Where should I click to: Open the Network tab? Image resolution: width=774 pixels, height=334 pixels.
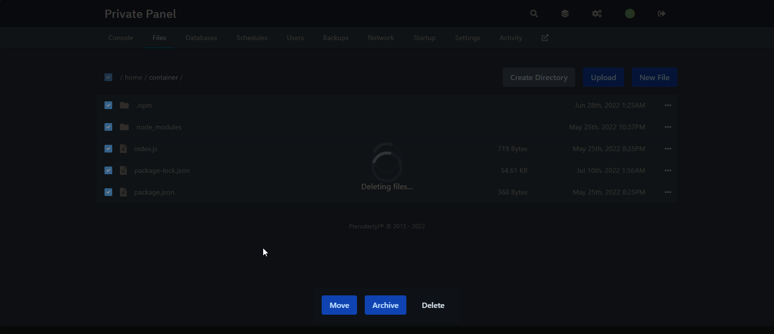[x=381, y=38]
